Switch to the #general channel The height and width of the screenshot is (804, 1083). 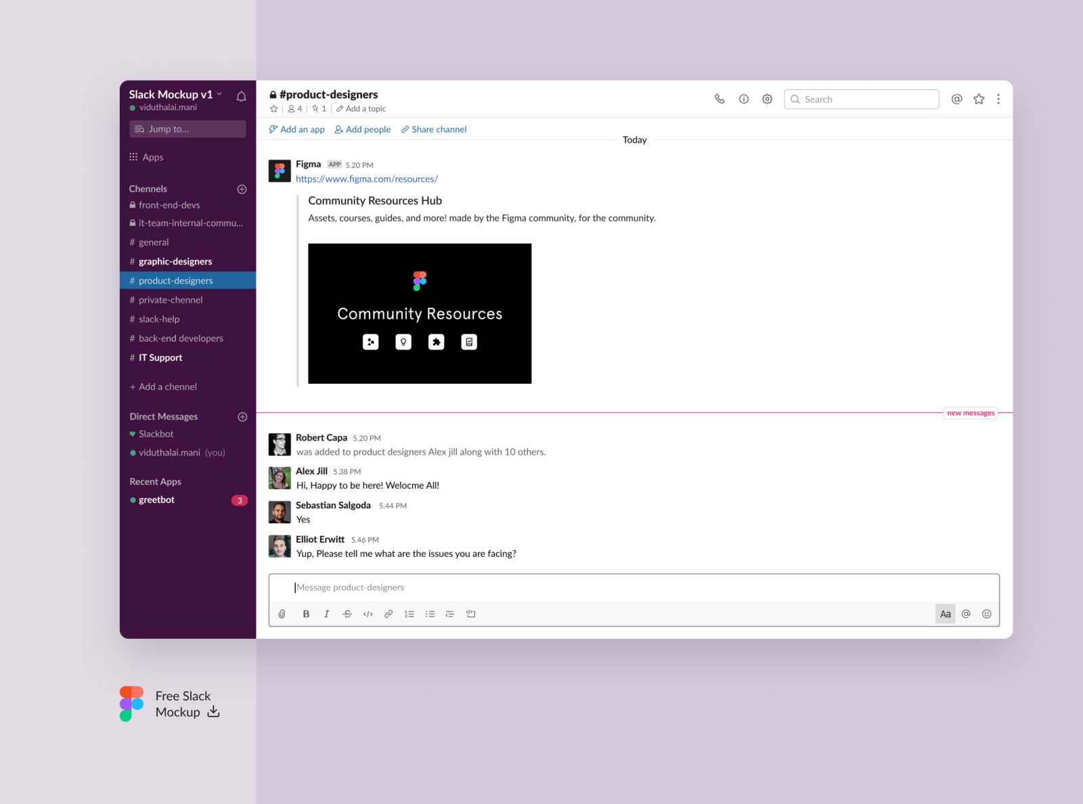(155, 242)
